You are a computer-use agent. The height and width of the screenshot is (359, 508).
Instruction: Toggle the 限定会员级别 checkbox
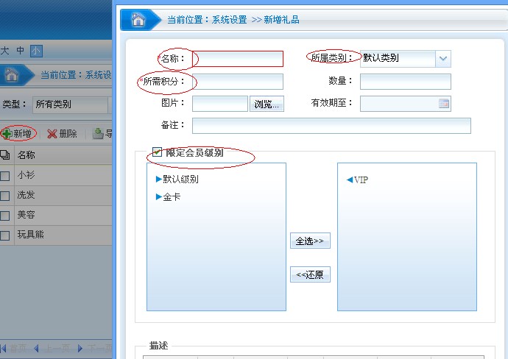click(x=157, y=152)
